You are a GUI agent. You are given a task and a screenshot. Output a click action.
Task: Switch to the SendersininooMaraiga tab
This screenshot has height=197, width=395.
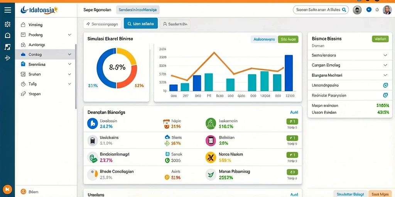138,10
